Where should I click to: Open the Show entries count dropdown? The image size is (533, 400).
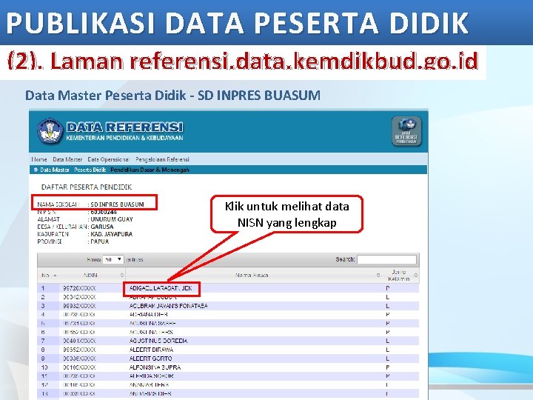pyautogui.click(x=113, y=259)
